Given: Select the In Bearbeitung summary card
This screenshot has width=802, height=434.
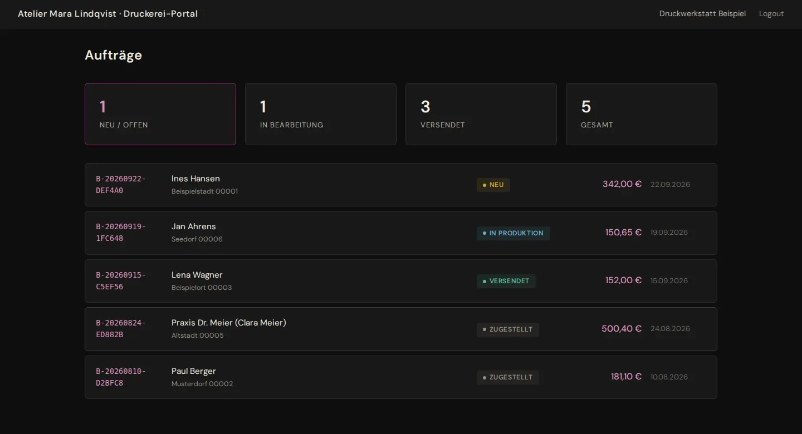Looking at the screenshot, I should (321, 114).
